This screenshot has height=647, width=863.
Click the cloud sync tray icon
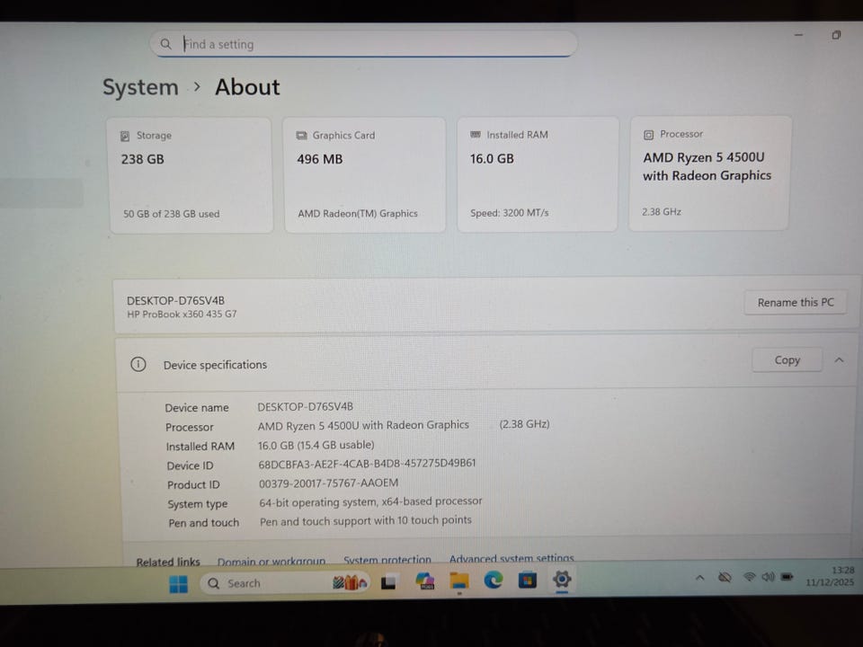point(725,577)
